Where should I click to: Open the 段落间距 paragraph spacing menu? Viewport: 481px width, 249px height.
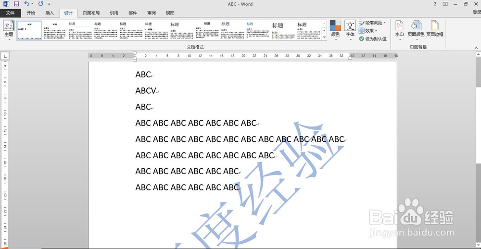[x=372, y=23]
